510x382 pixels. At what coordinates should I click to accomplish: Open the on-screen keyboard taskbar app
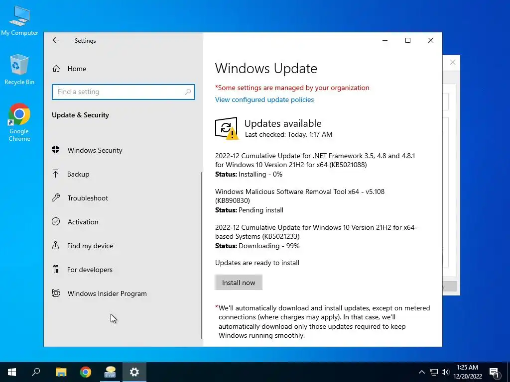(x=110, y=372)
